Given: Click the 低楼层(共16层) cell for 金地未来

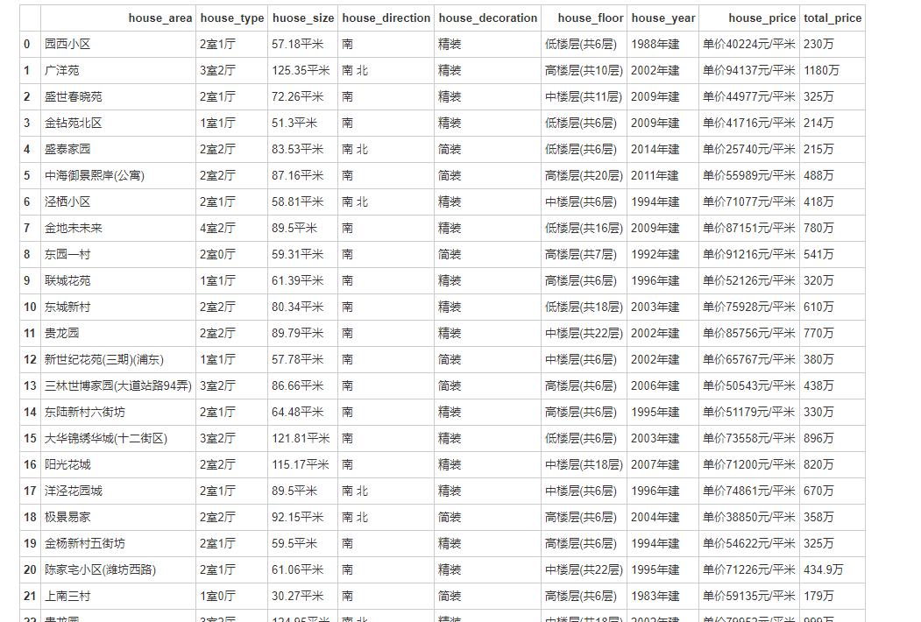Looking at the screenshot, I should pyautogui.click(x=584, y=228).
